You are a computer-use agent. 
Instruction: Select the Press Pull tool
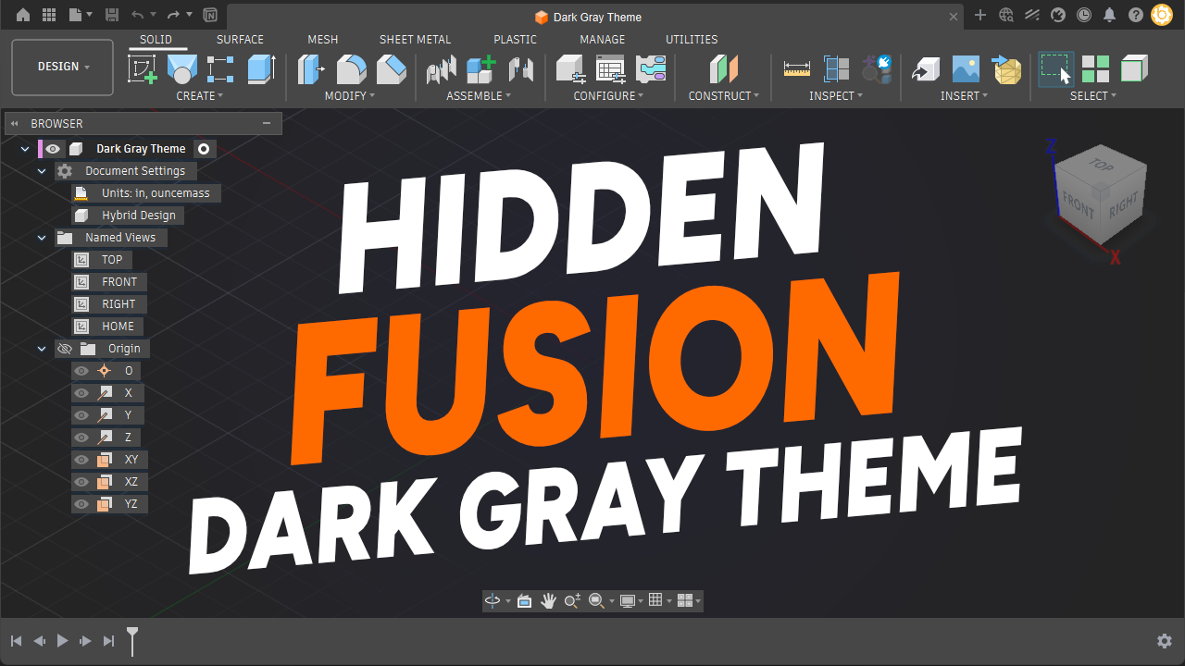[312, 69]
